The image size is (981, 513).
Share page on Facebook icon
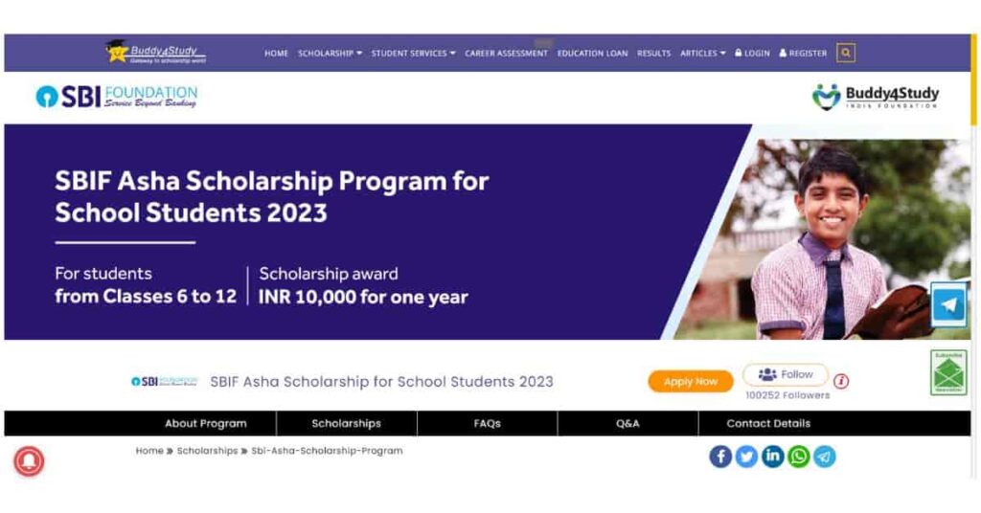coord(720,457)
